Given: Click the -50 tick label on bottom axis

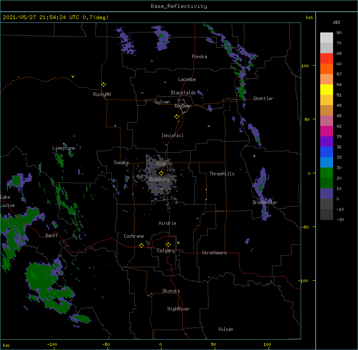Looking at the screenshot, I should click(x=106, y=344).
